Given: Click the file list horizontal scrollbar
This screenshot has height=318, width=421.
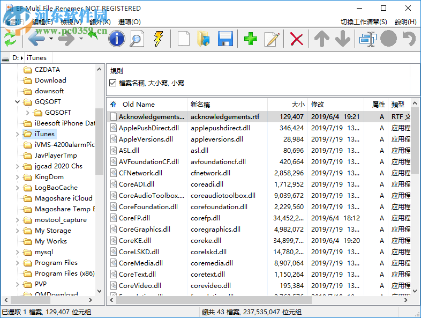Looking at the screenshot, I should pyautogui.click(x=214, y=300).
